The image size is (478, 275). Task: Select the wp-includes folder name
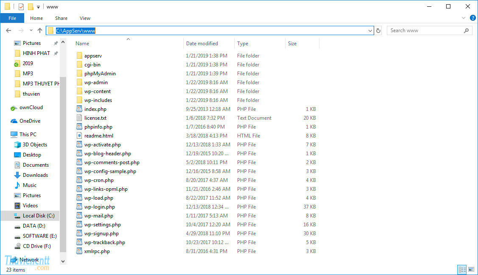pyautogui.click(x=98, y=100)
